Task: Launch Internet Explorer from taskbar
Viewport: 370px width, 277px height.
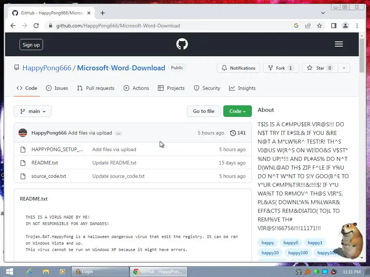Action: tap(29, 272)
